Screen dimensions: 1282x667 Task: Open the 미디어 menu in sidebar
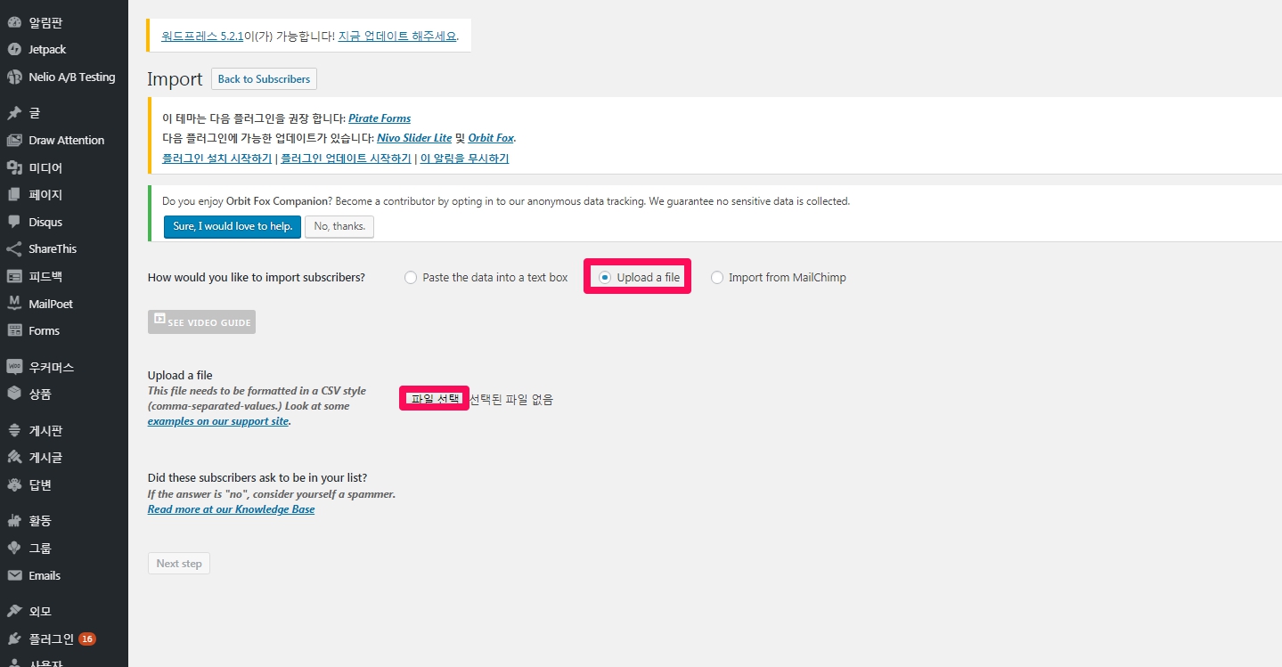point(45,167)
